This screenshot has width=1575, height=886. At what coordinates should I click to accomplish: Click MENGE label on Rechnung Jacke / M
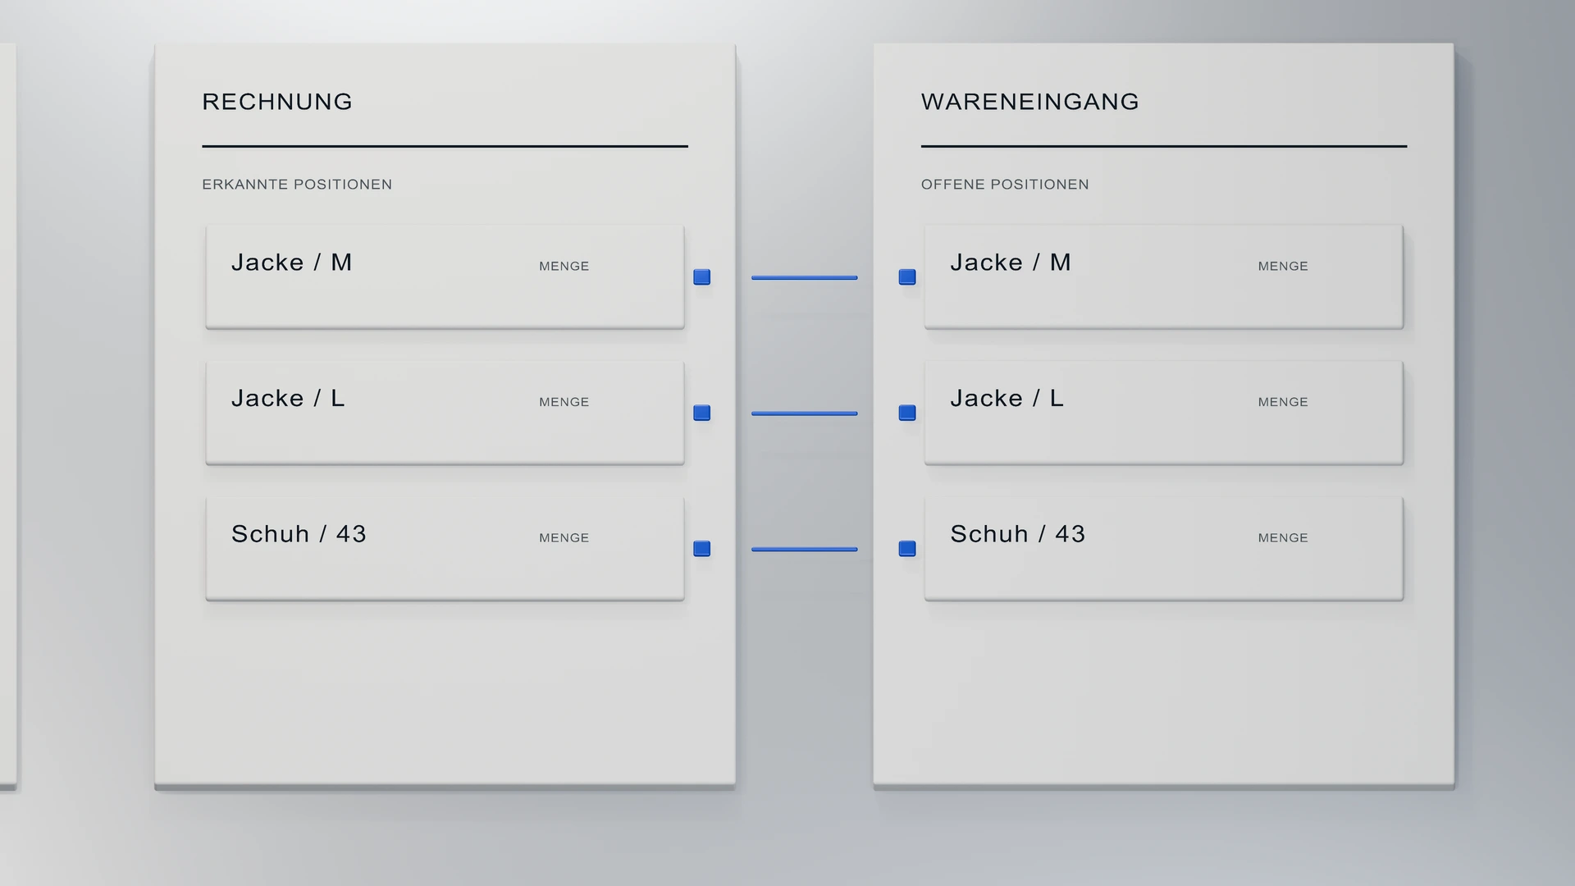click(564, 266)
